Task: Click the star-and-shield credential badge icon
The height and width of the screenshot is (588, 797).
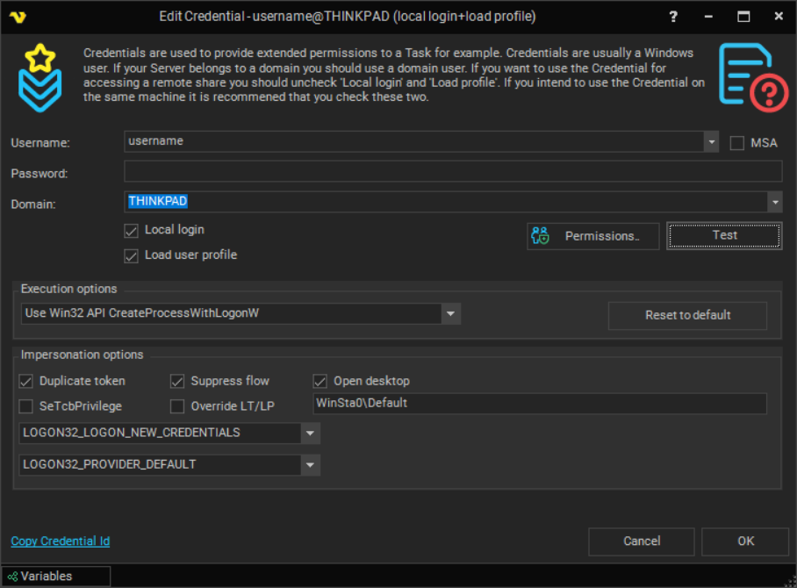Action: tap(40, 75)
